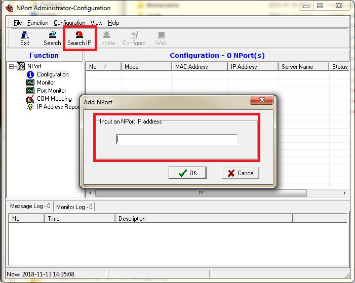Sort by the MAC Address column header
Screen dimensions: 355x283
[x=200, y=67]
